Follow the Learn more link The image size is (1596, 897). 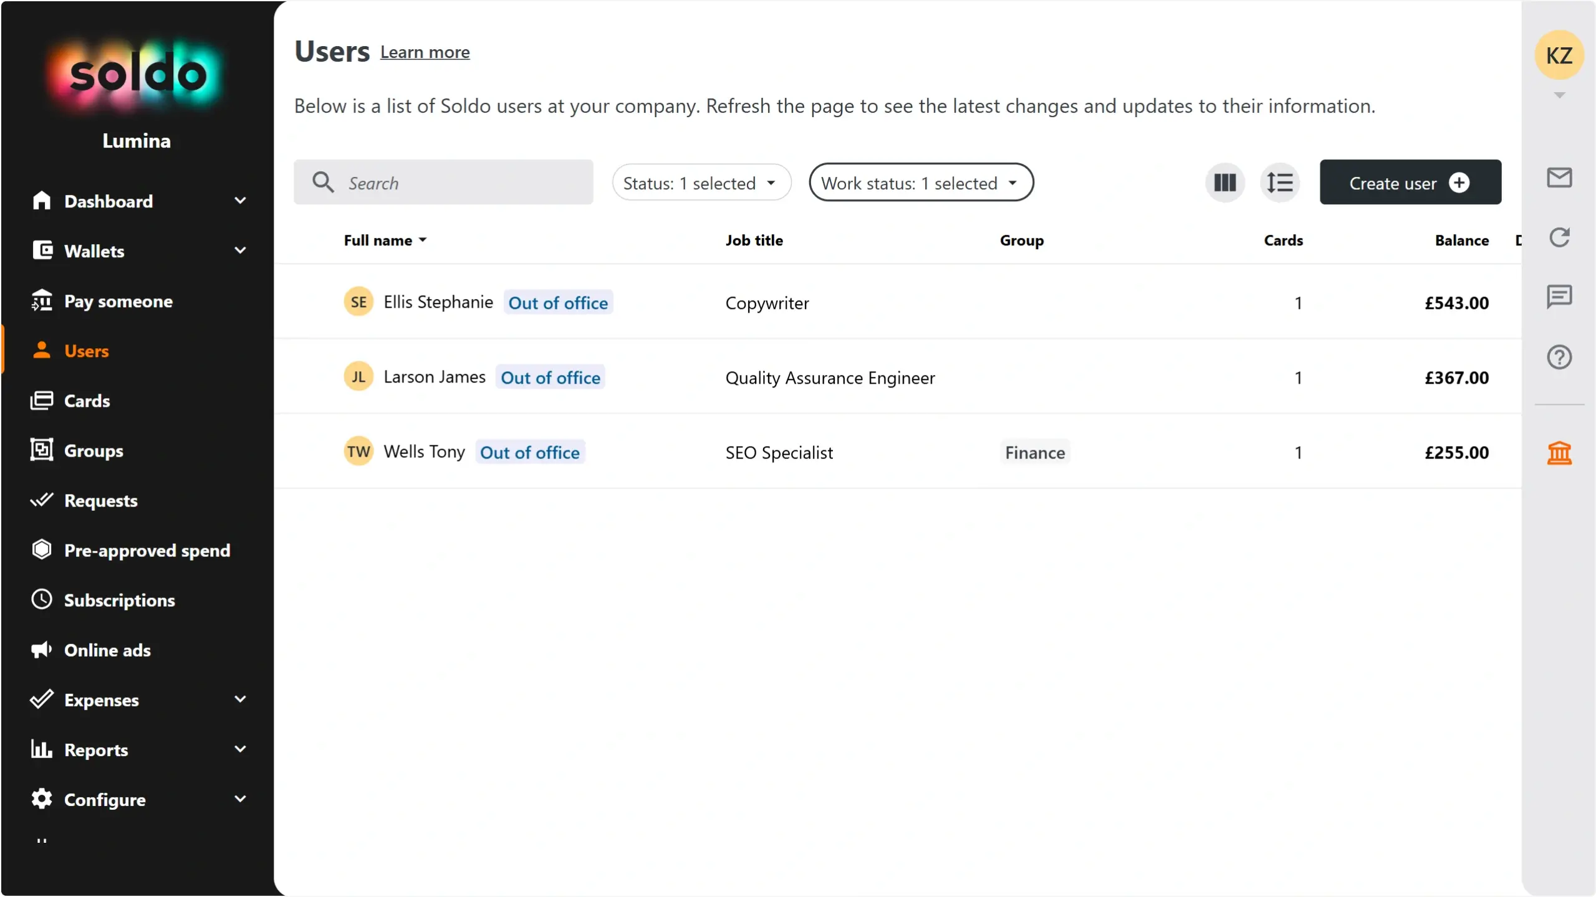[425, 52]
